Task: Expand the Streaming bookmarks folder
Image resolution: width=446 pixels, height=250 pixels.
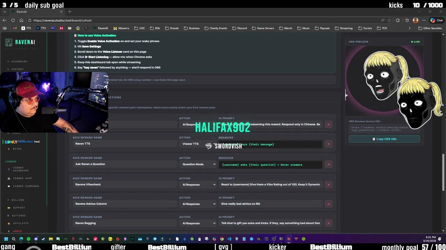Action: tap(344, 28)
